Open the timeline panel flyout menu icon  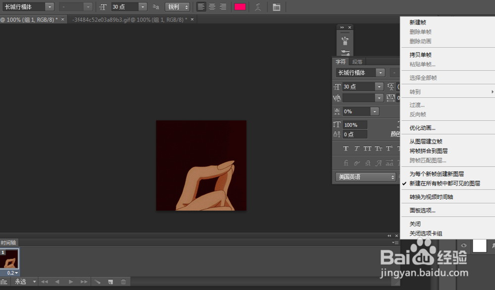(x=395, y=242)
